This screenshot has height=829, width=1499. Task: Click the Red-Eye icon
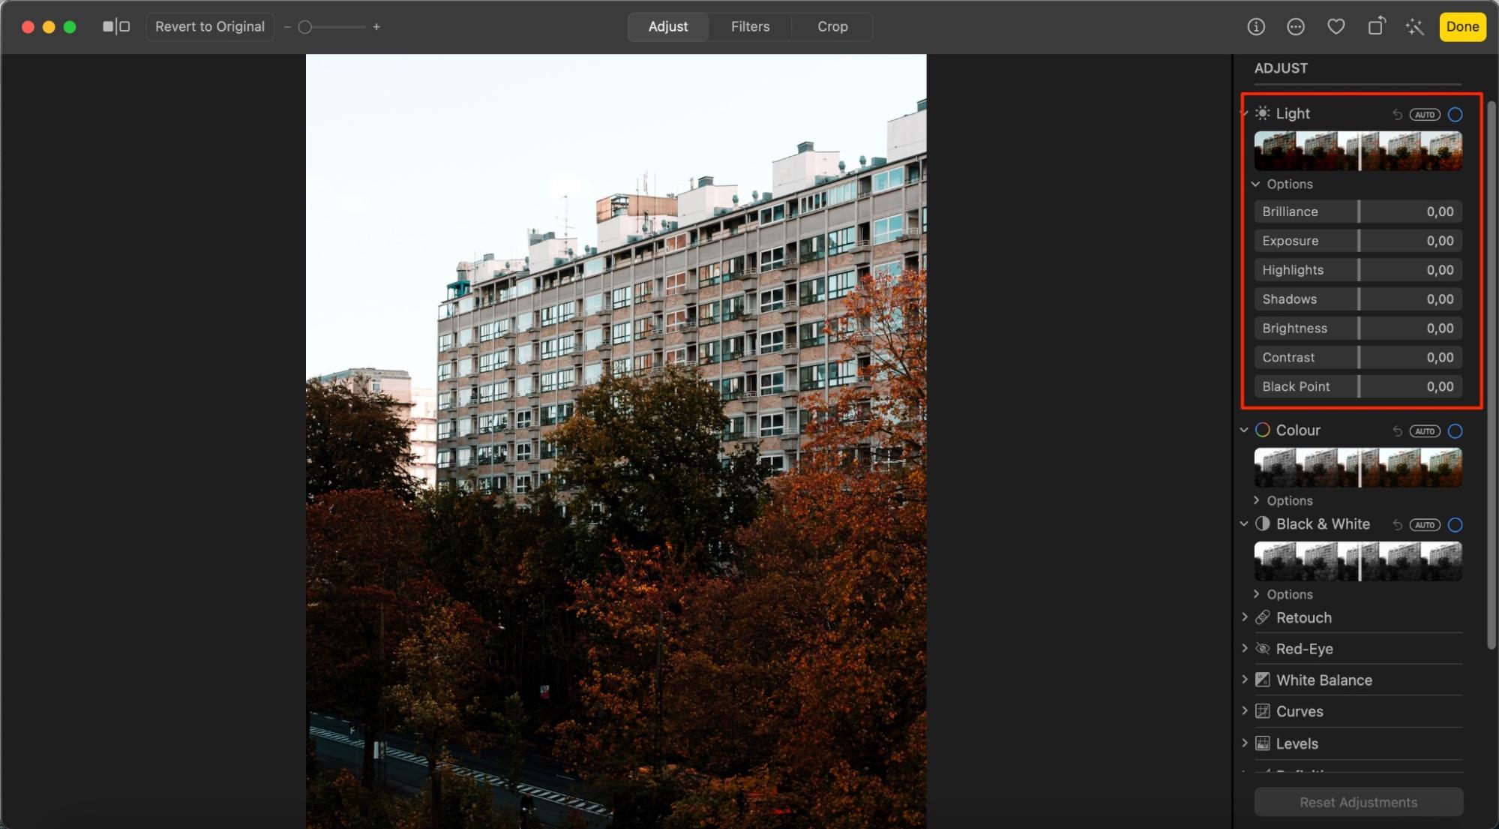coord(1263,649)
